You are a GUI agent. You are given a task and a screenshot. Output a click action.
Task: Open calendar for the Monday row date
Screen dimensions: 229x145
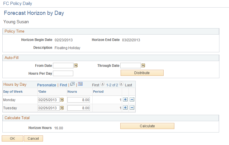click(x=62, y=100)
